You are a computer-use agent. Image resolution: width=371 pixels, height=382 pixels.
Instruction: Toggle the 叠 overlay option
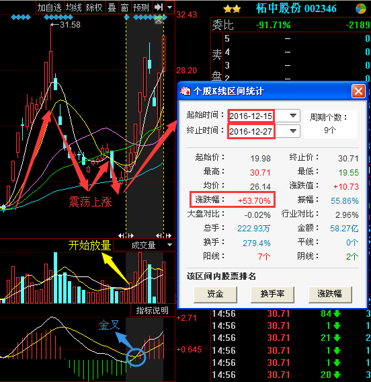[x=112, y=7]
